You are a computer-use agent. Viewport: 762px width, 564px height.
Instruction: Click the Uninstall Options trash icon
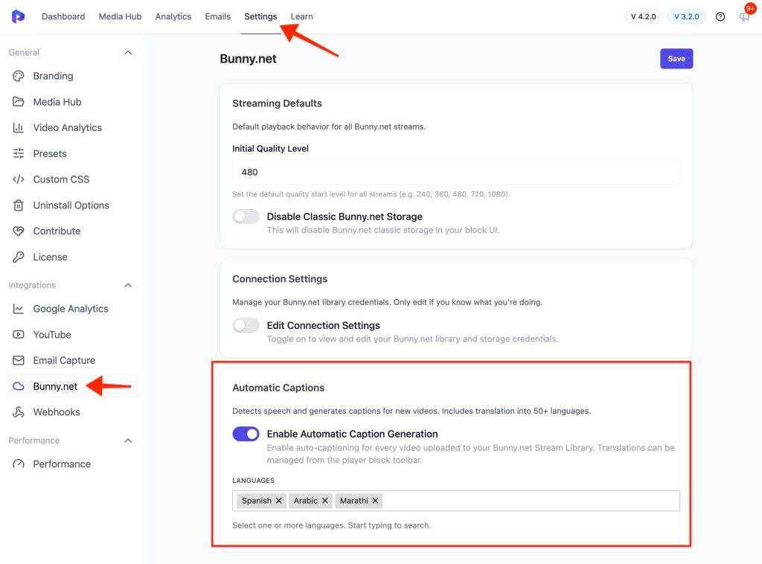coord(19,205)
